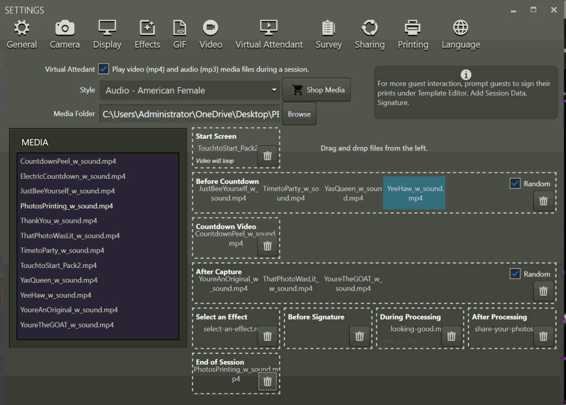Toggle Random for Before Countdown

515,184
